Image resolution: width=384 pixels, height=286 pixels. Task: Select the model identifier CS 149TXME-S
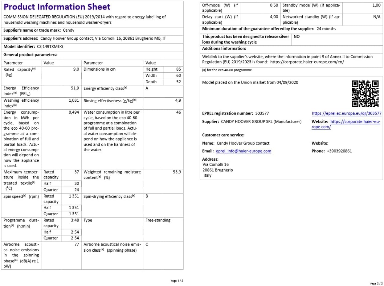tap(47, 47)
